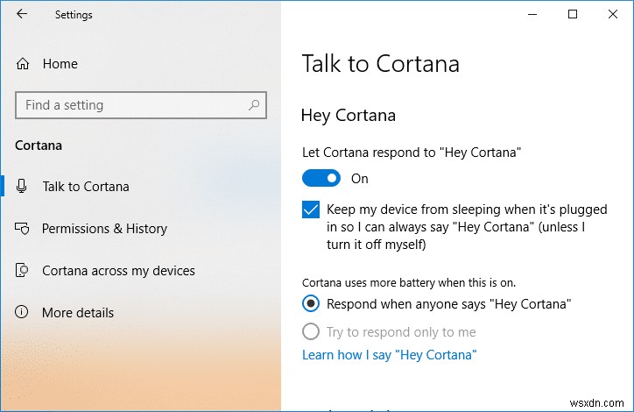Image resolution: width=634 pixels, height=412 pixels.
Task: Open More details section
Action: point(78,312)
